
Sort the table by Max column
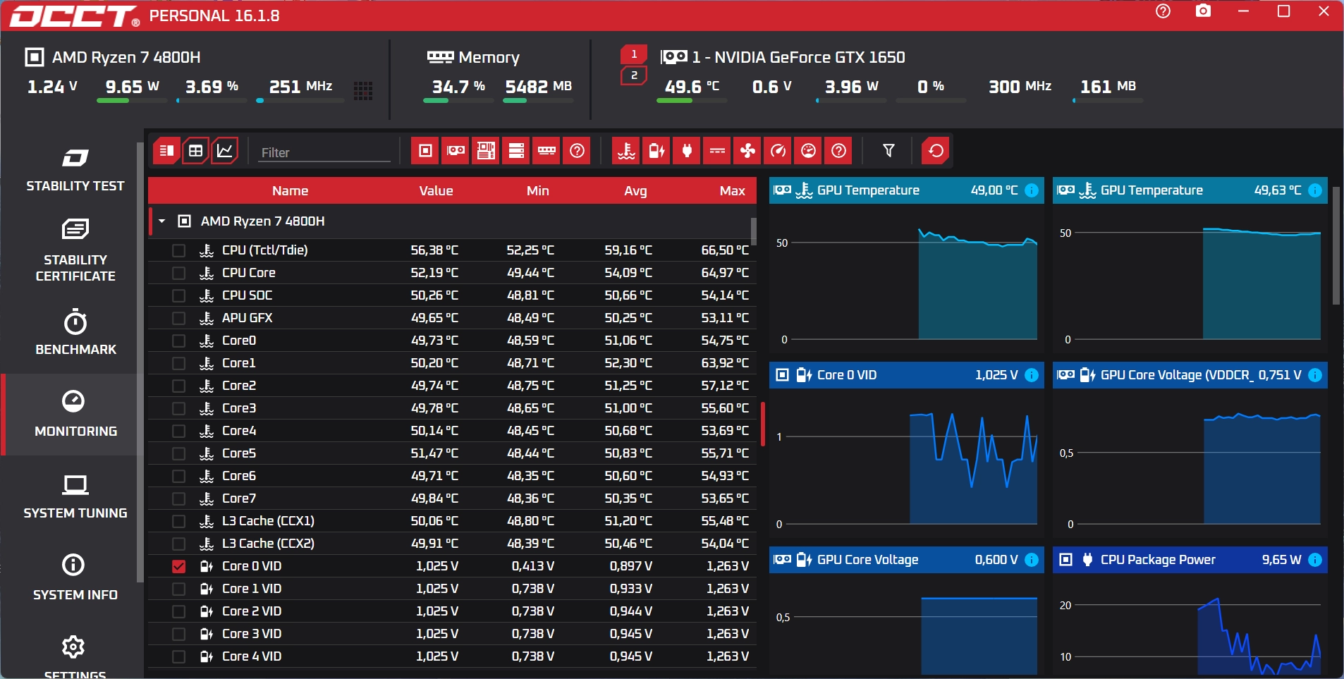(732, 191)
